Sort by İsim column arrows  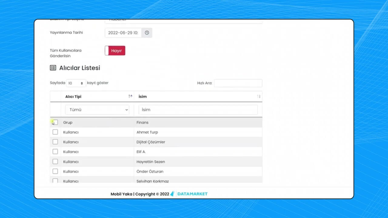(x=259, y=96)
